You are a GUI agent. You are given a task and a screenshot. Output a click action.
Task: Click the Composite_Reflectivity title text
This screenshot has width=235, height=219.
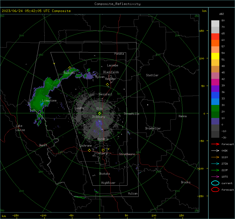tap(118, 4)
